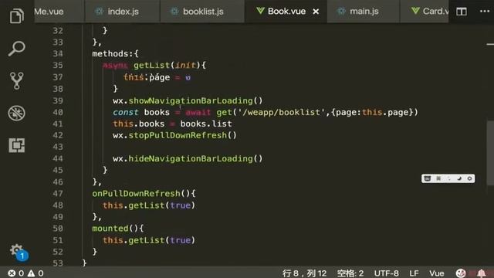Go to line via 行 8, 列 12 indicator

pos(304,273)
